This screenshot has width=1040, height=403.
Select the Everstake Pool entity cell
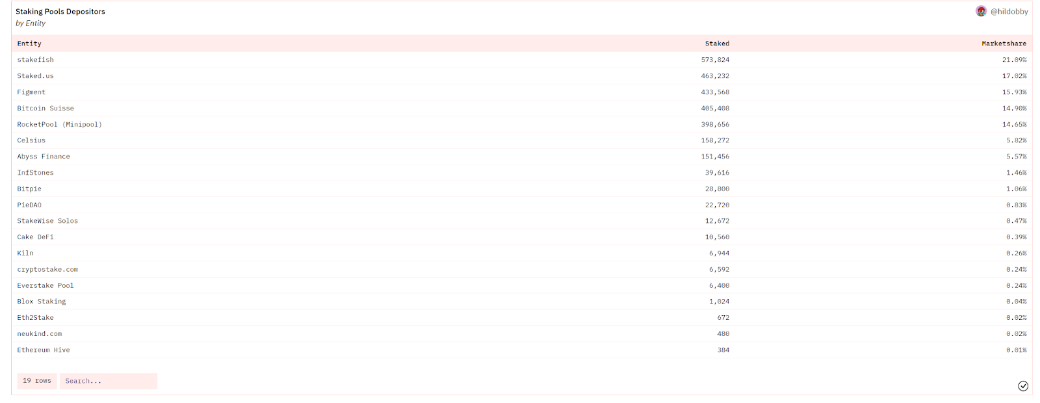point(45,286)
